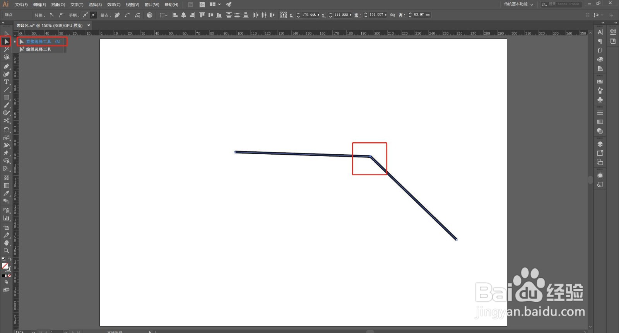Select the Lasso tool

pyautogui.click(x=6, y=57)
